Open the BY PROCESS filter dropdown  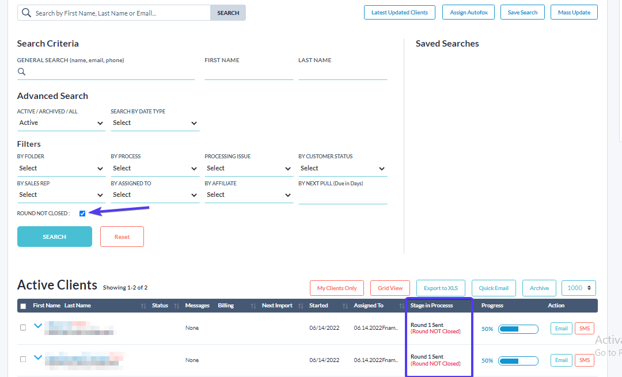point(154,168)
